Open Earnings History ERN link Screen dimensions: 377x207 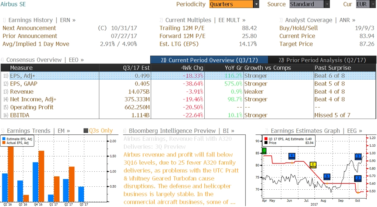(42, 20)
